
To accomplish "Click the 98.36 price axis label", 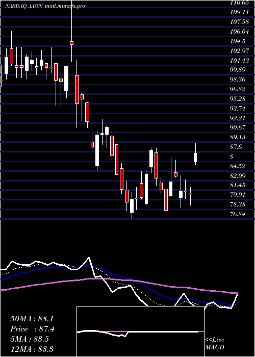I will coord(239,80).
